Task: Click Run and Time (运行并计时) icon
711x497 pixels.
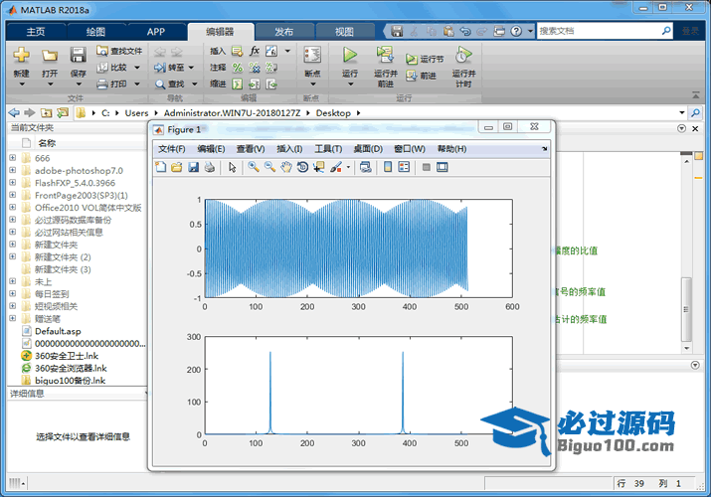Action: pos(463,55)
